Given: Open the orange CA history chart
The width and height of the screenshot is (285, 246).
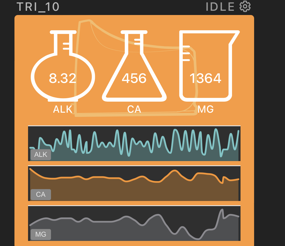Looking at the screenshot, I should coord(134,183).
